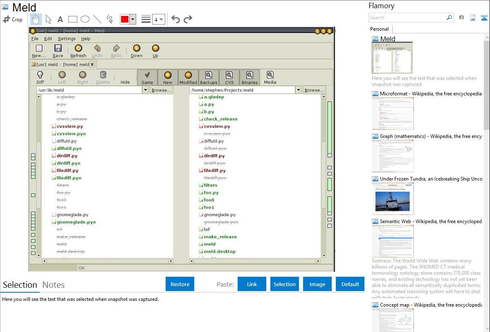Undo the last annotation
This screenshot has height=332, width=490.
(175, 19)
